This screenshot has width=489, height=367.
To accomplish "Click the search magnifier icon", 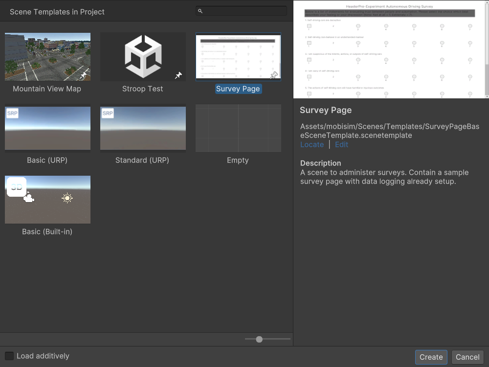I will point(200,11).
